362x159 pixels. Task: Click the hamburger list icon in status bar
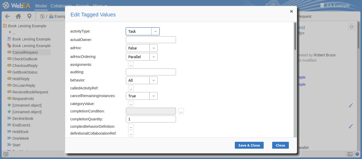[6, 154]
